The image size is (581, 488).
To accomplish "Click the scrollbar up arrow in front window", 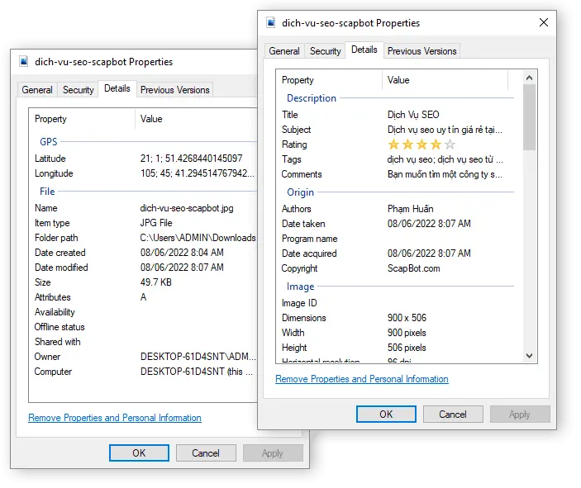I will click(x=529, y=78).
